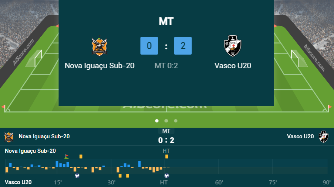This screenshot has width=334, height=187.
Task: Open Nova Iguaçu Sub-20 from the scoreboard name
Action: 99,66
